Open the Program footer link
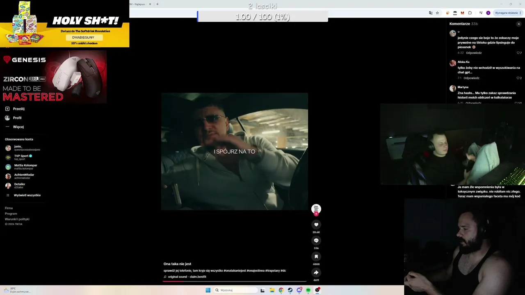Viewport: 525px width, 295px height. pos(11,213)
